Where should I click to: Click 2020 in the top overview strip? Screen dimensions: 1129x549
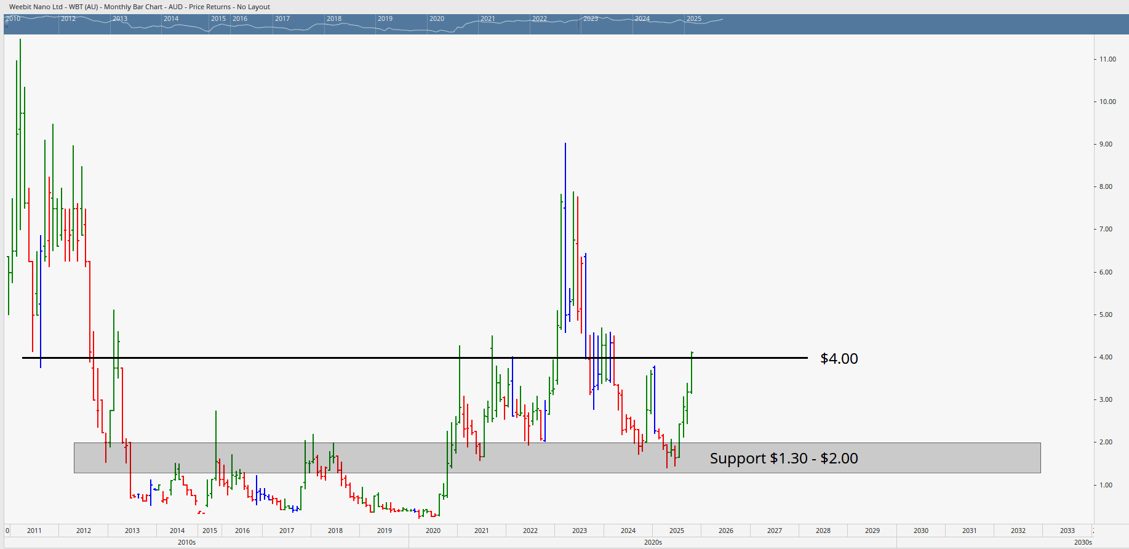pos(437,18)
